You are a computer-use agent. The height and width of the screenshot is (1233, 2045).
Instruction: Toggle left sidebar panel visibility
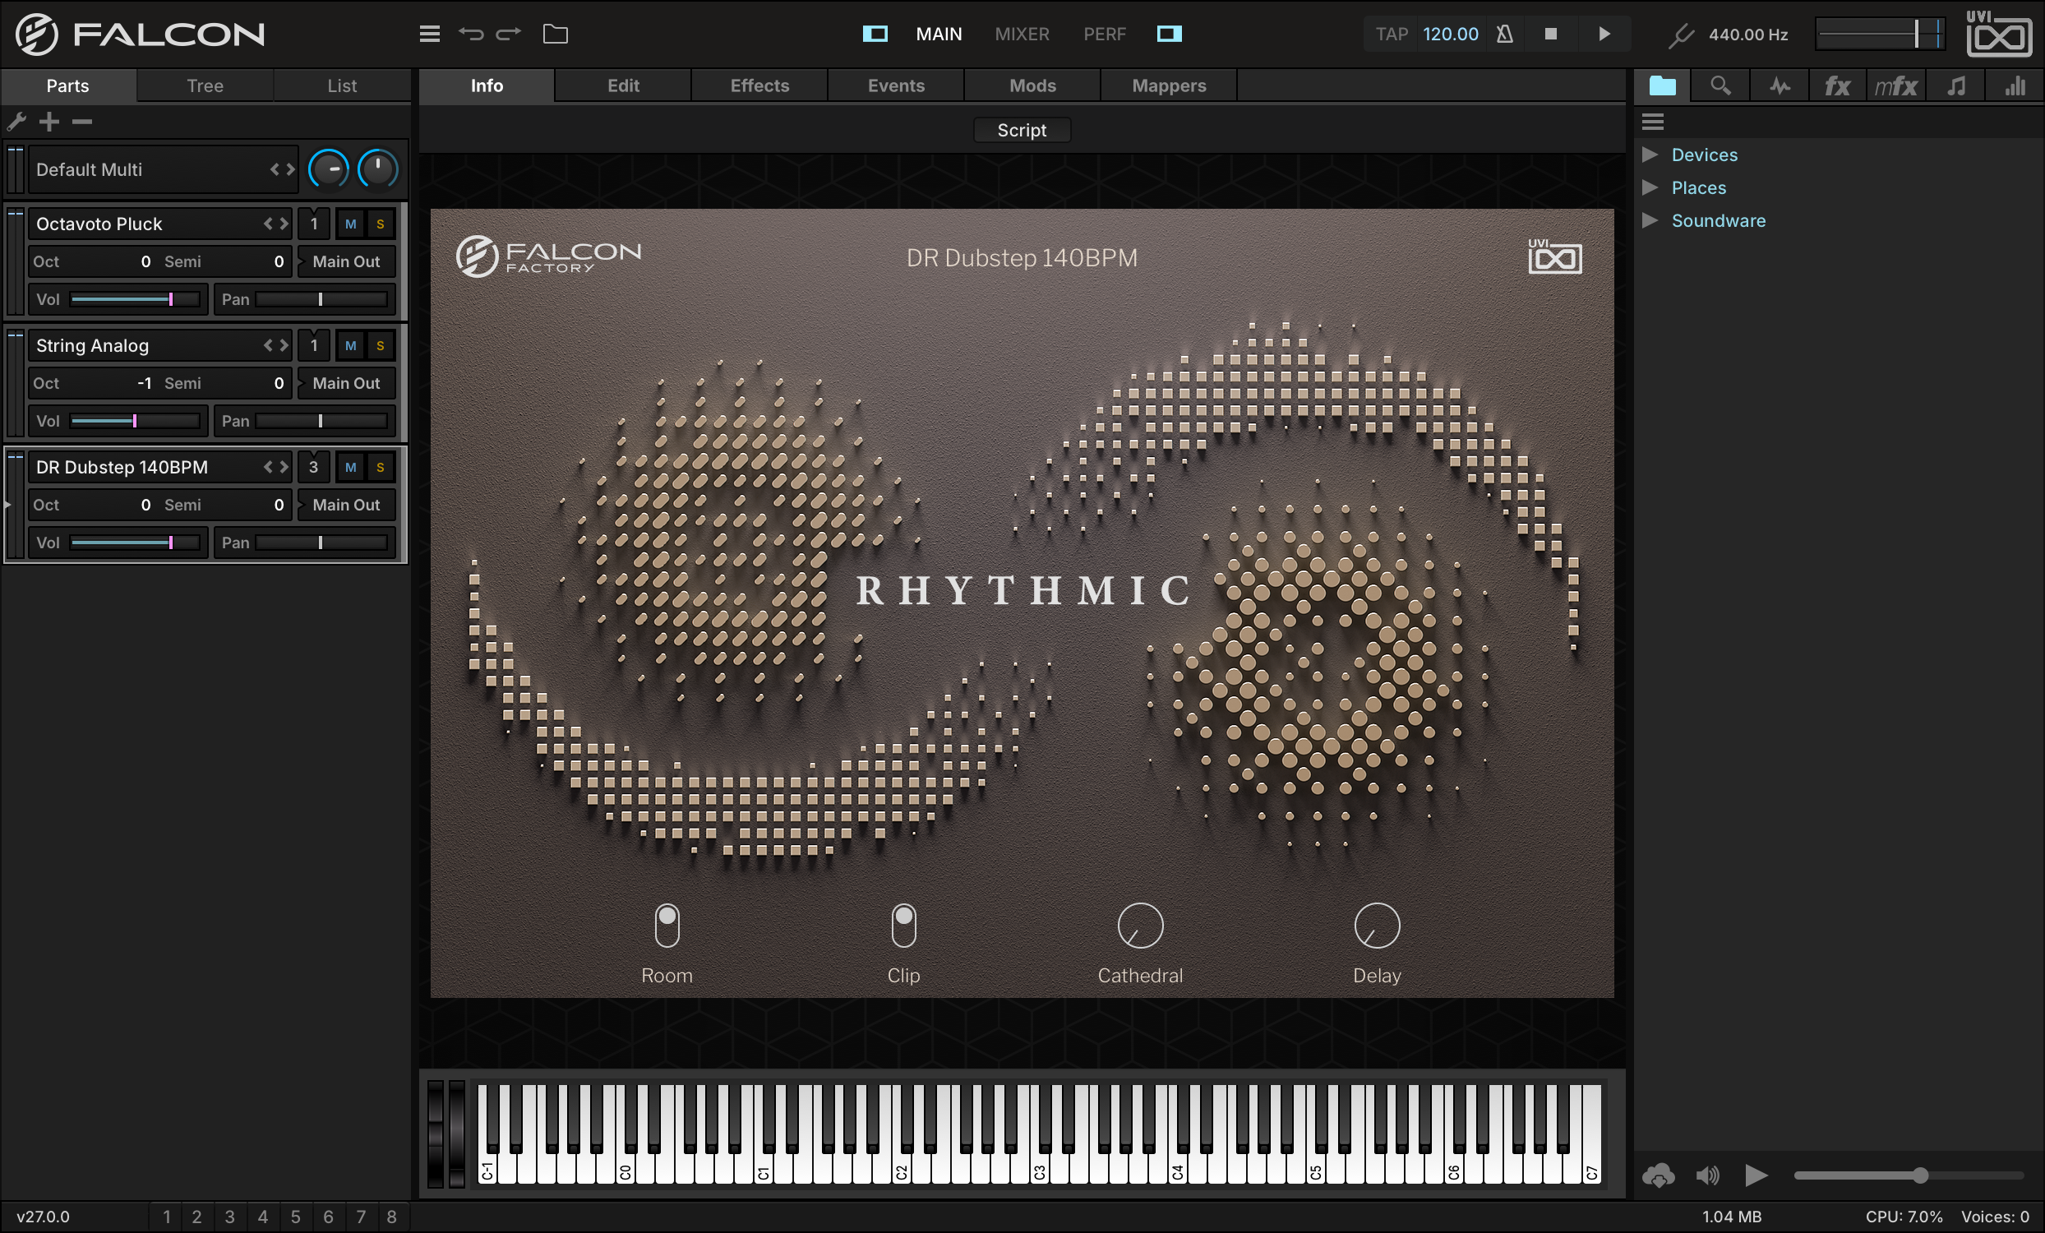tap(875, 34)
